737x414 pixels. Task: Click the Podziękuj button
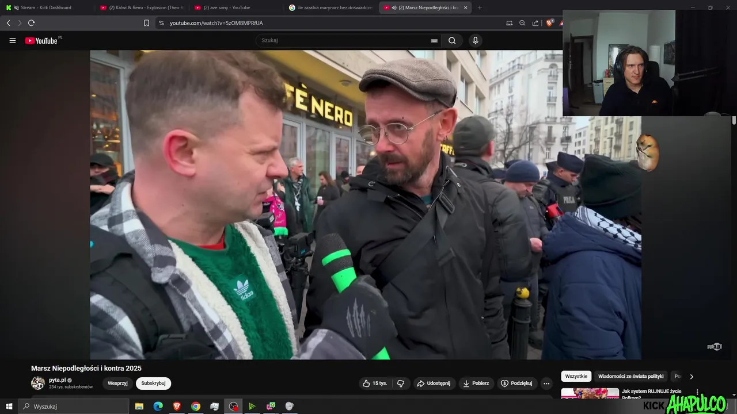(516, 384)
